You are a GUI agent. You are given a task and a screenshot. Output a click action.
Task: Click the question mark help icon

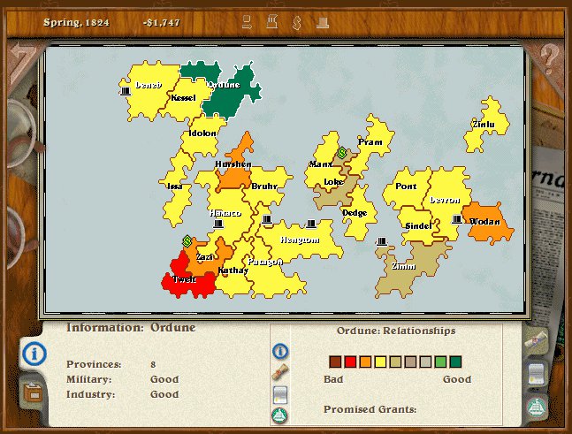549,58
